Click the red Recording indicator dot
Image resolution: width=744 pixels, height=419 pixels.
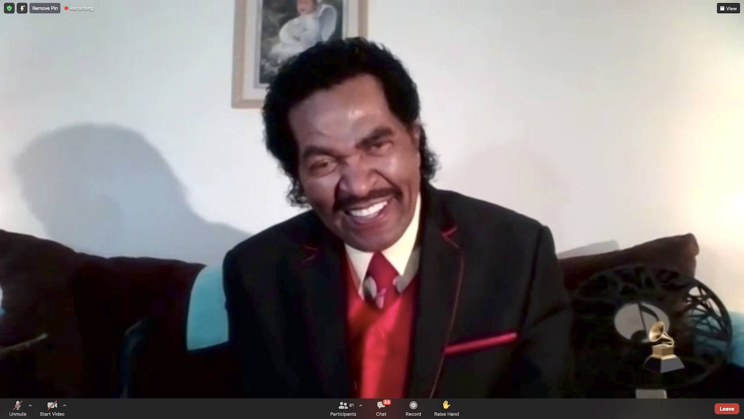tap(66, 8)
